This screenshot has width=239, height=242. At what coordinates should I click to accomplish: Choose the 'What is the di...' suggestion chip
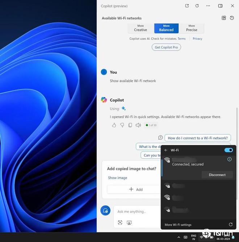[148, 147]
